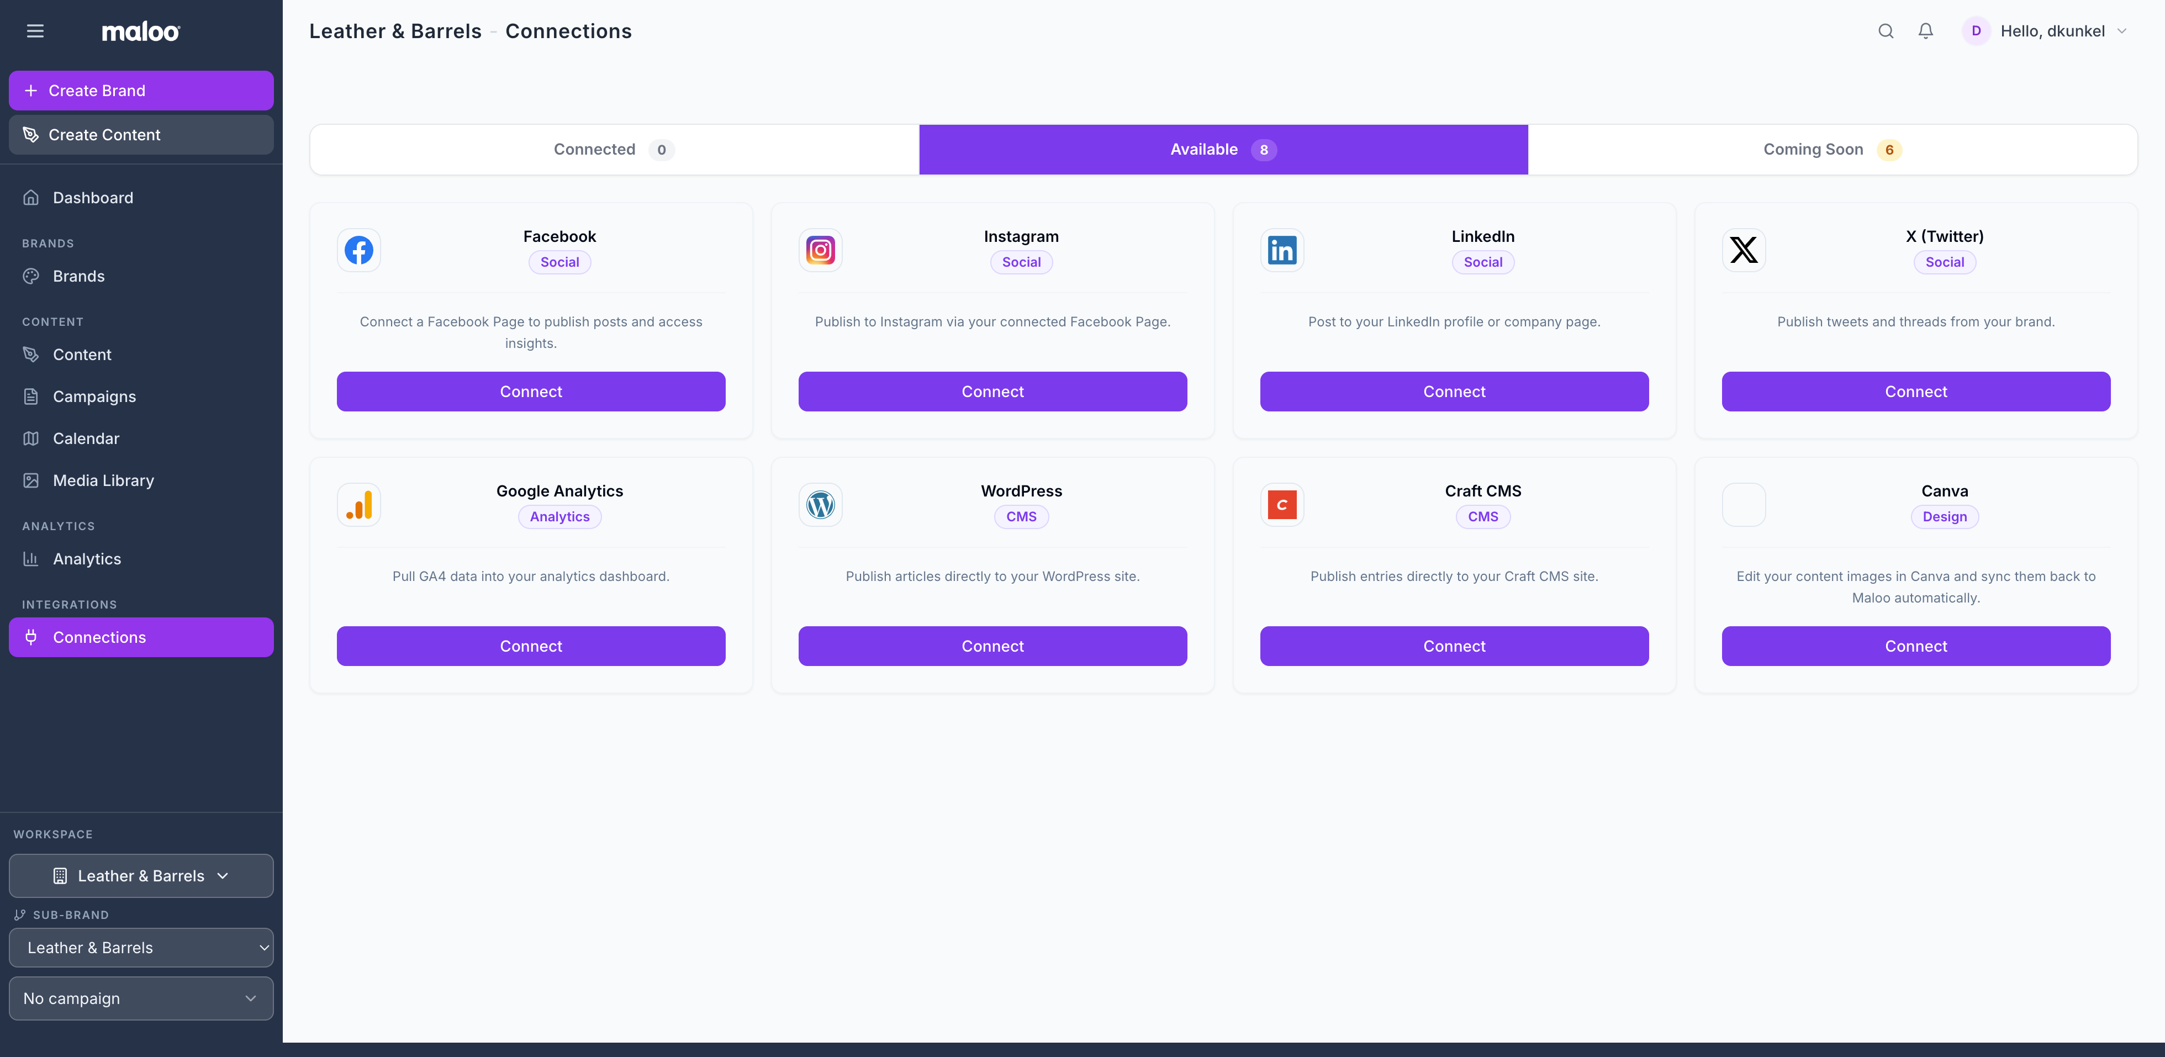Click the Leather & Barrels breadcrumb title
Viewport: 2165px width, 1057px height.
tap(395, 31)
